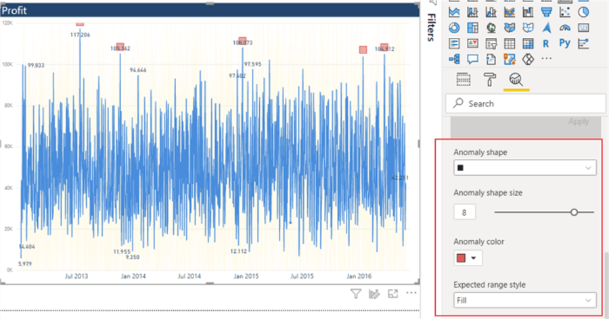Screen dimensions: 609x319
Task: Open the Analytics magnifier tab
Action: click(516, 80)
